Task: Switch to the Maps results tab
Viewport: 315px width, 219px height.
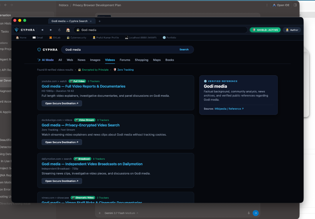Action: tap(157, 60)
